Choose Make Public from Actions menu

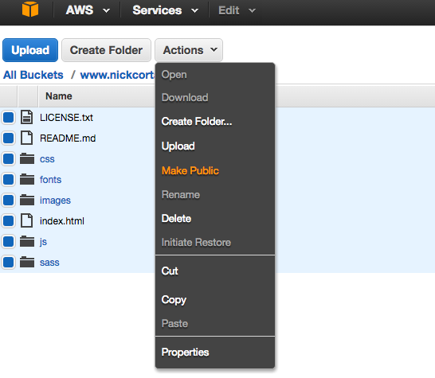tap(190, 171)
